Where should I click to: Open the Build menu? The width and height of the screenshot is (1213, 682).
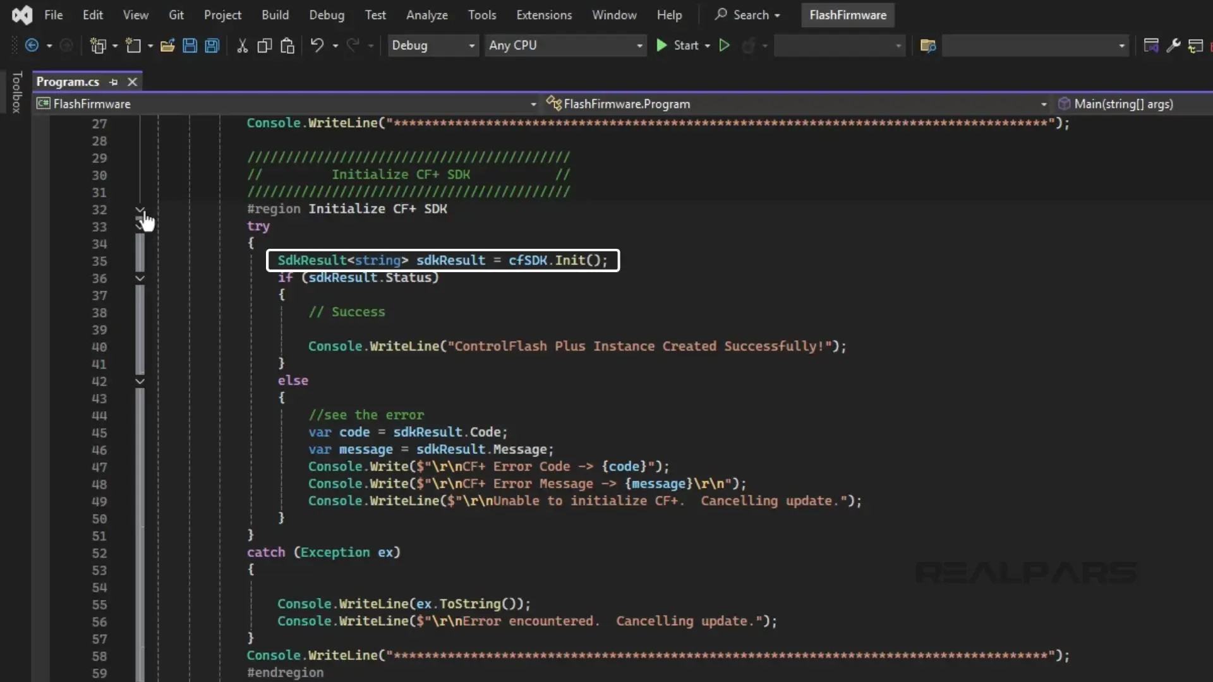click(x=275, y=15)
